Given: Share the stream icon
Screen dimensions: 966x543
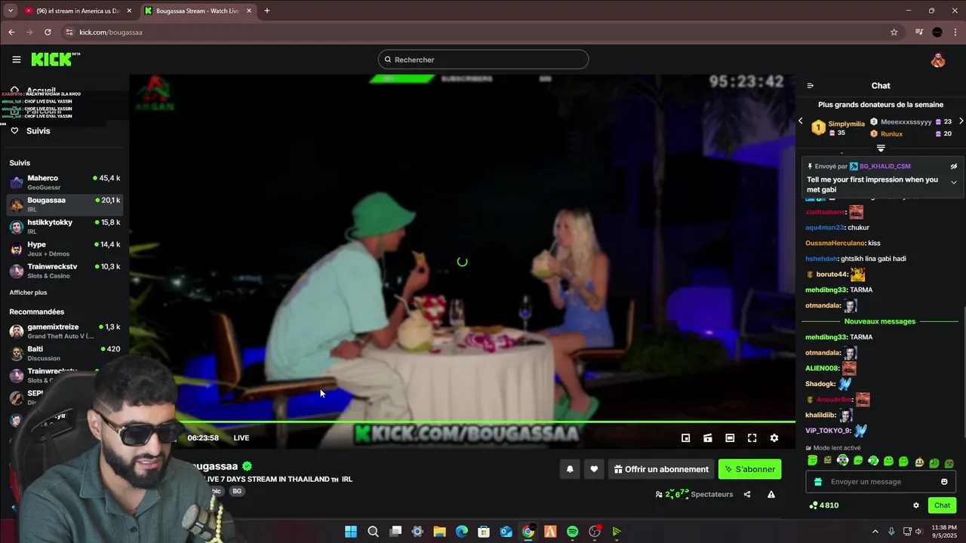Looking at the screenshot, I should 747,495.
